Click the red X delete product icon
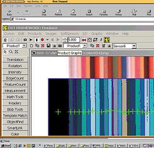Screen dimensions: 154x148 (43, 46)
